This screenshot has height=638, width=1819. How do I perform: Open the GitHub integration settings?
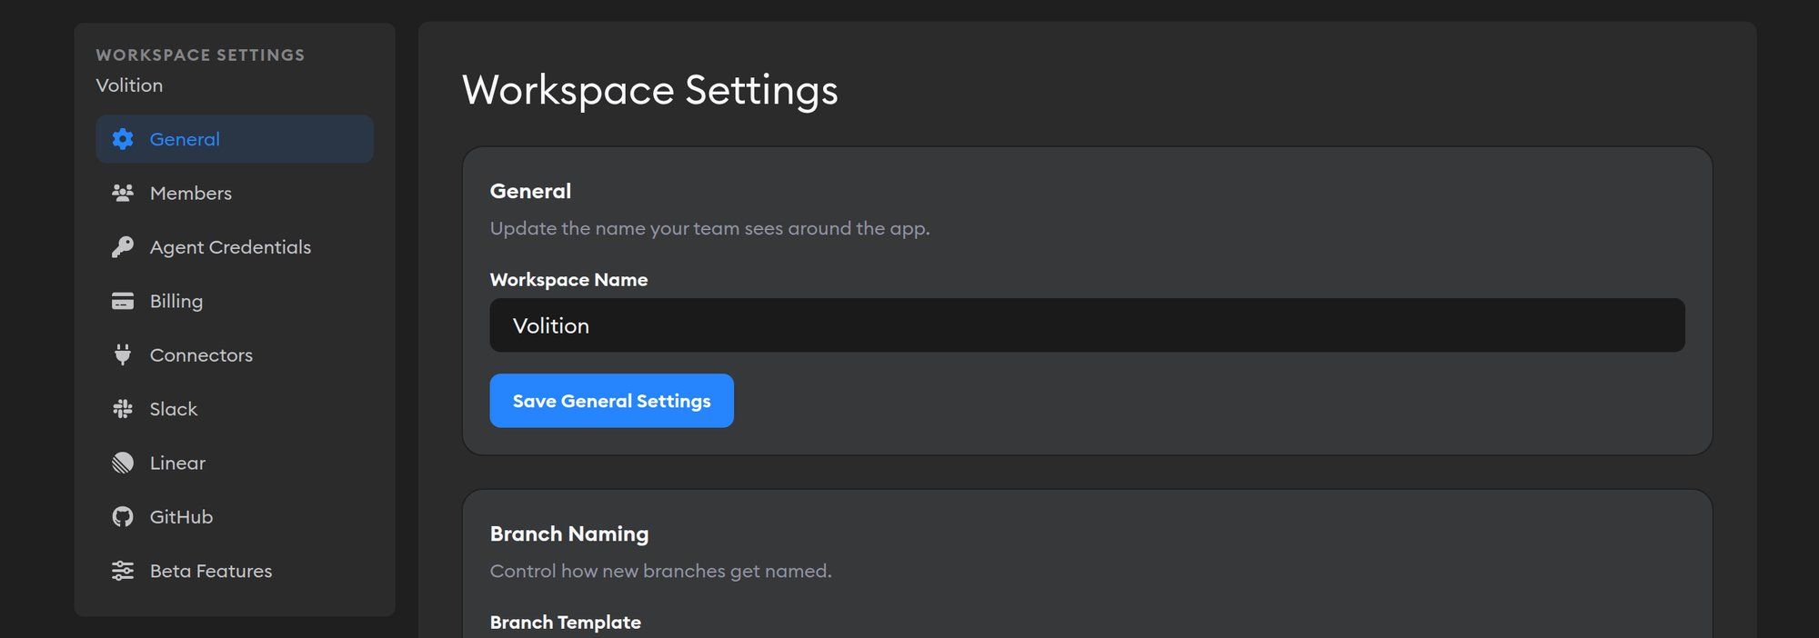(235, 517)
